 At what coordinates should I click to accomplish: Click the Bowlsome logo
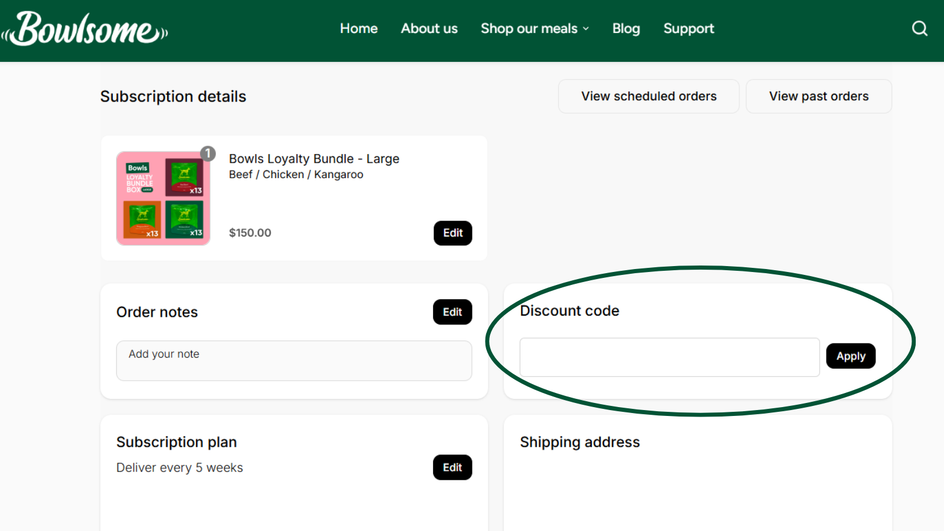[86, 29]
